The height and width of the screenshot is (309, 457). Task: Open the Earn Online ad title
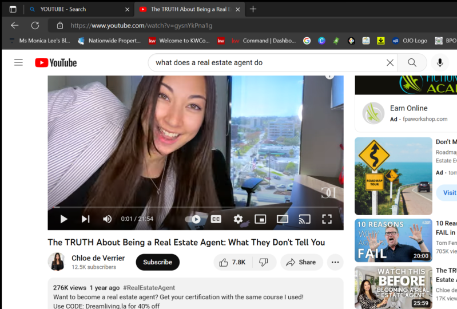point(408,108)
